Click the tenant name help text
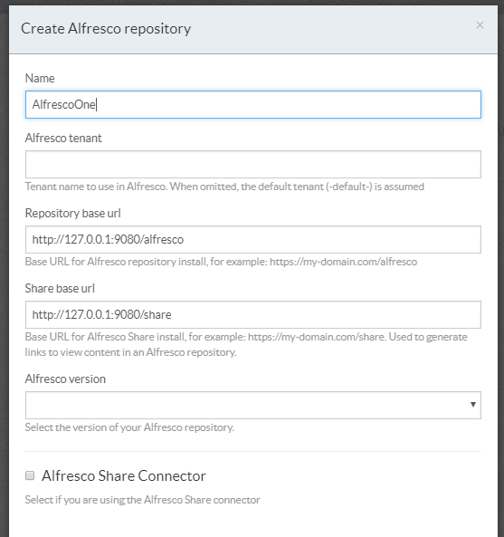The width and height of the screenshot is (504, 537). click(224, 187)
